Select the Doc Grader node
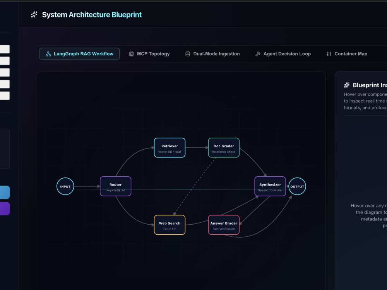Viewport: 387px width, 290px height. (224, 148)
